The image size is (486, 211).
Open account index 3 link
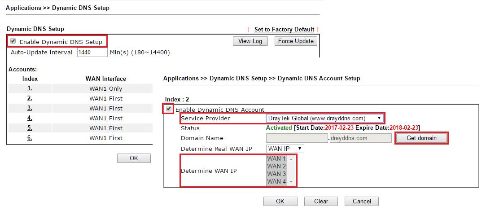30,108
